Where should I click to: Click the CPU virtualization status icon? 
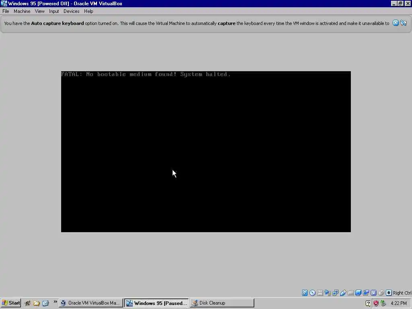coord(373,293)
